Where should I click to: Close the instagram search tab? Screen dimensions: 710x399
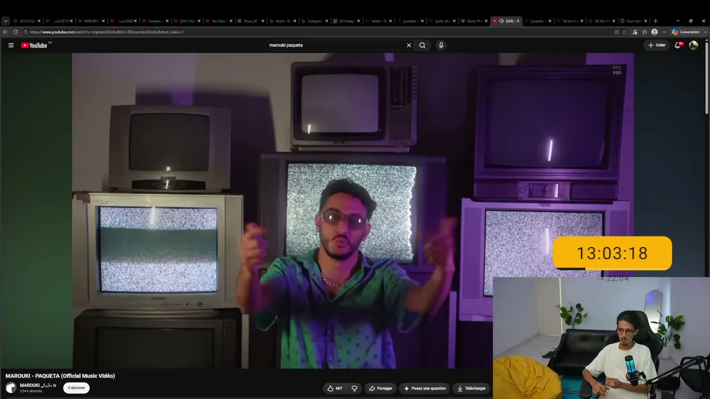pos(327,21)
